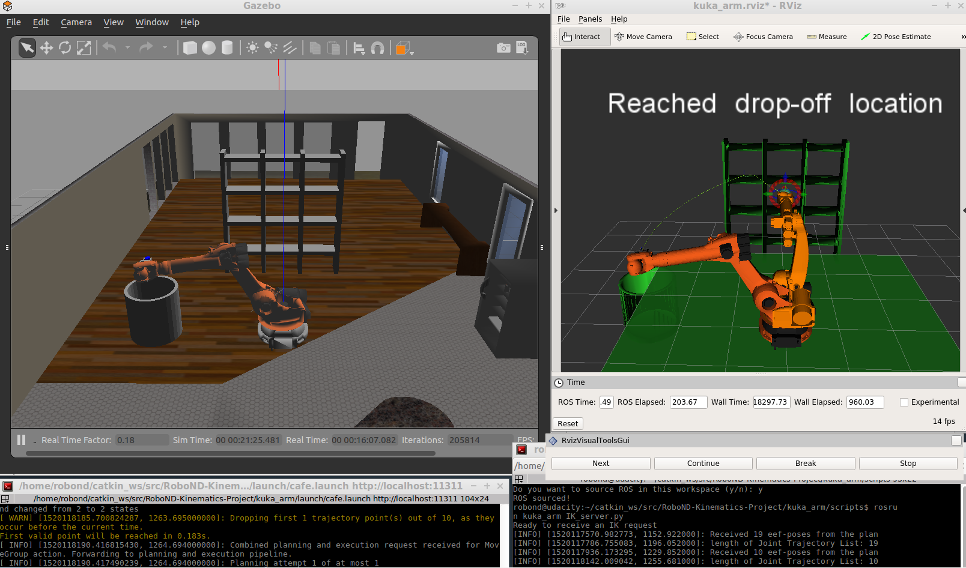Click the clock icon of Time panel
This screenshot has width=966, height=568.
coord(559,382)
